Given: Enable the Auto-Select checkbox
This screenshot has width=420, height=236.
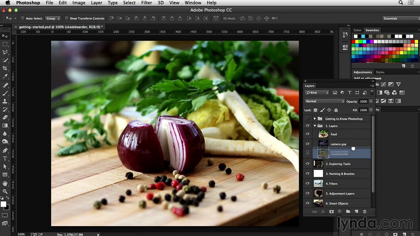Looking at the screenshot, I should (x=23, y=18).
